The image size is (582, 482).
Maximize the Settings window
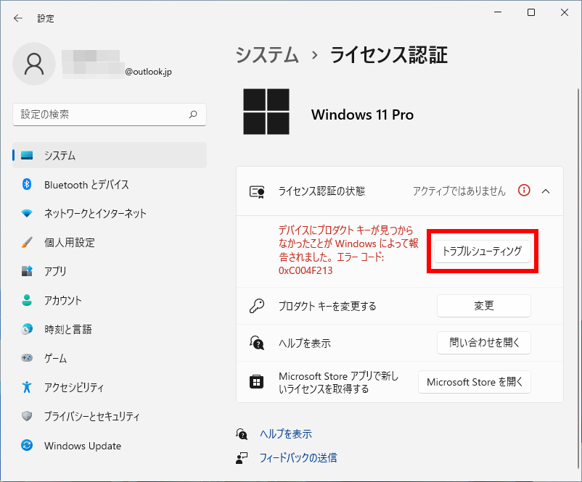531,12
